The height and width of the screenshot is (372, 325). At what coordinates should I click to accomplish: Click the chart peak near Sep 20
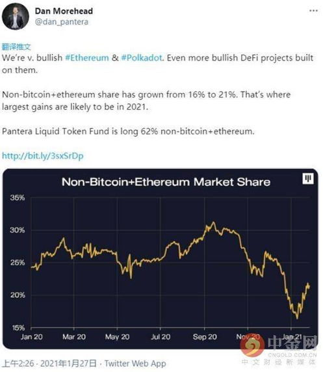(214, 222)
